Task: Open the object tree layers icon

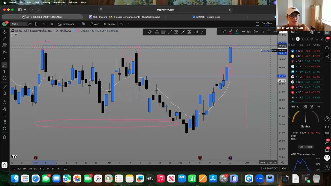Action: coord(327,48)
